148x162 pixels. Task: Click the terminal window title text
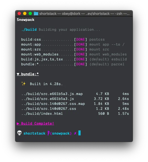84,13
